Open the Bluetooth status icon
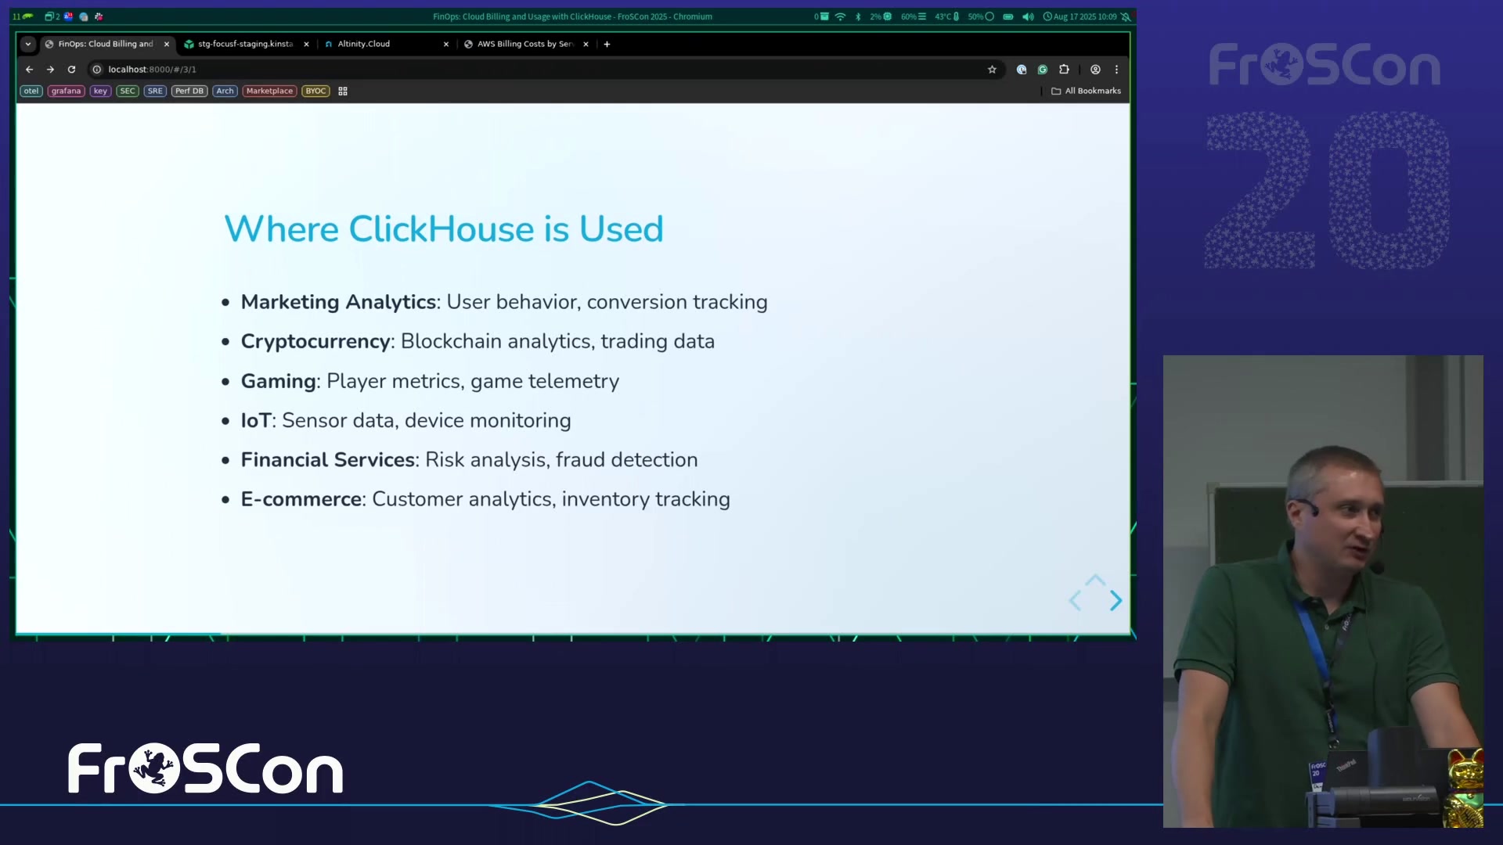 coord(858,16)
